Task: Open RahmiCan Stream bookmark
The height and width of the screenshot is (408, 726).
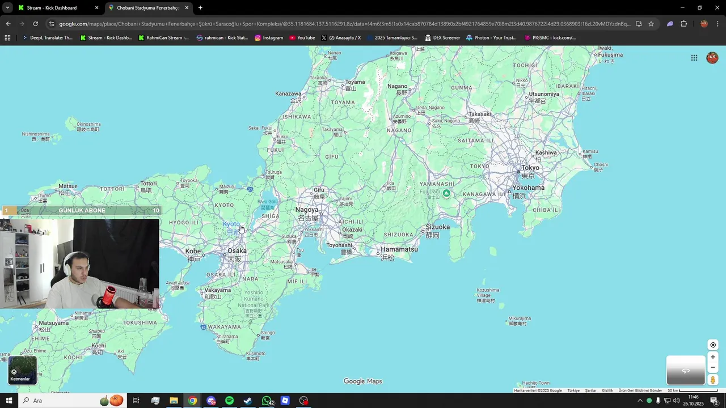Action: [x=163, y=38]
